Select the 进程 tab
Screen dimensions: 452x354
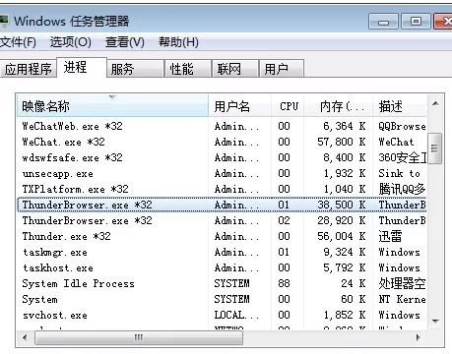pyautogui.click(x=82, y=68)
